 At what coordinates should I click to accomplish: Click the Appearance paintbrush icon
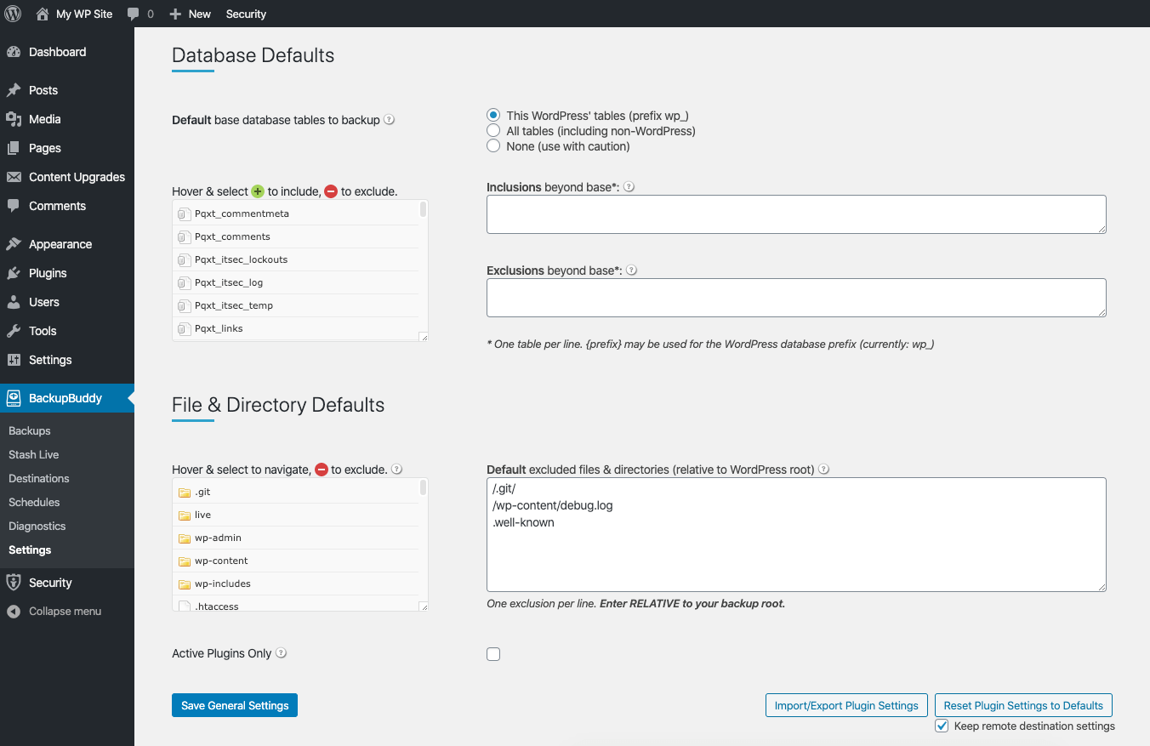tap(14, 244)
